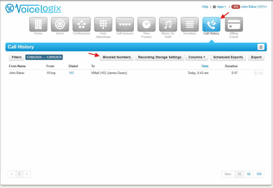Open the Apps dropdown menu
Image resolution: width=273 pixels, height=188 pixels.
(220, 7)
